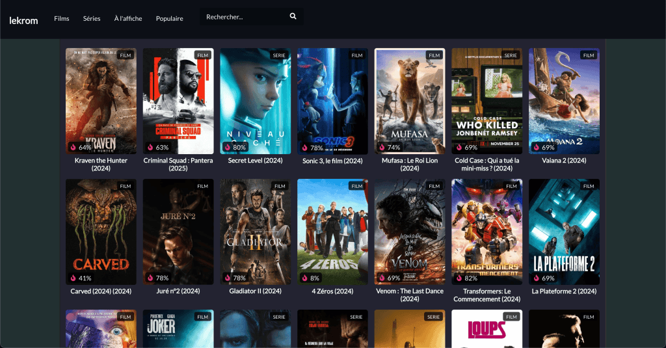
Task: Click the flame rating icon on Kraven the Hunter
Action: tap(73, 147)
